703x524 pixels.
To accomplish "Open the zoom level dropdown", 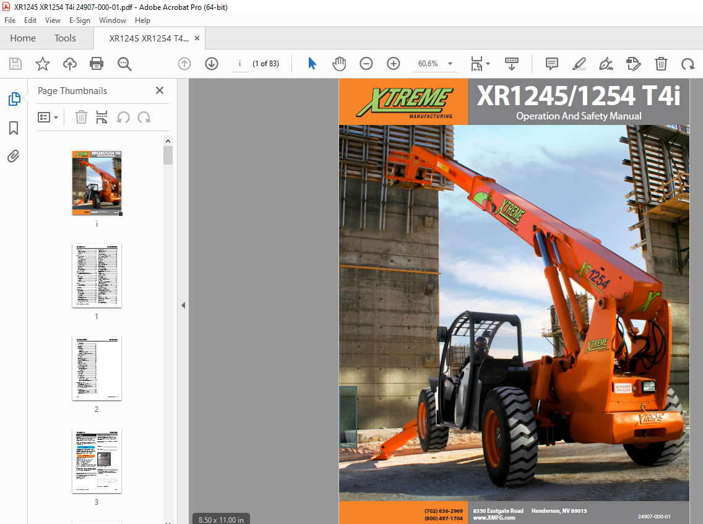I will click(x=450, y=64).
